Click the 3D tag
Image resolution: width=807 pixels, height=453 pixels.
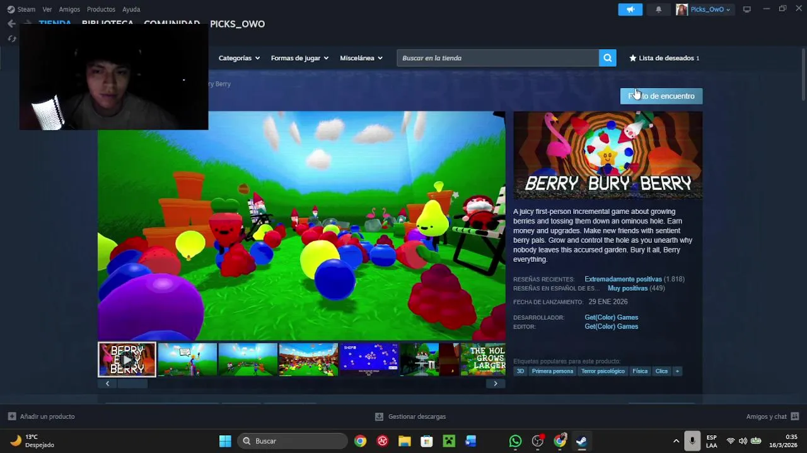point(520,371)
